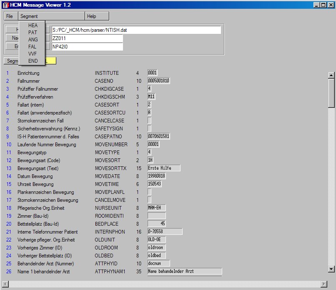
Task: Pick the ANG segment menu entry
Action: (x=33, y=40)
